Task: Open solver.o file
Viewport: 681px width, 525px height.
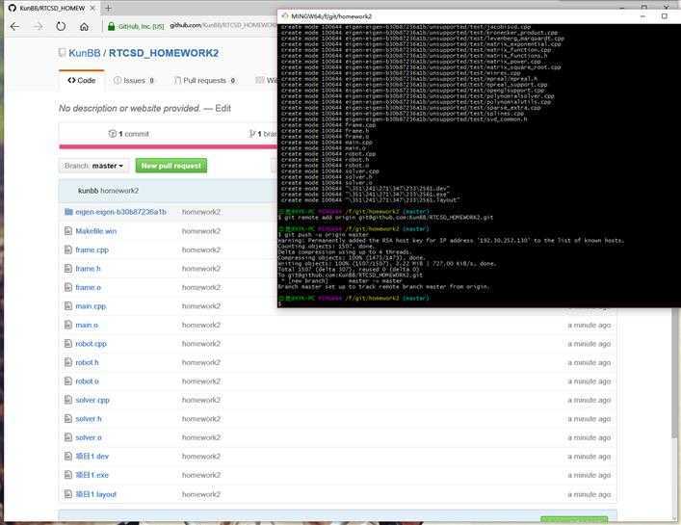Action: pyautogui.click(x=89, y=437)
